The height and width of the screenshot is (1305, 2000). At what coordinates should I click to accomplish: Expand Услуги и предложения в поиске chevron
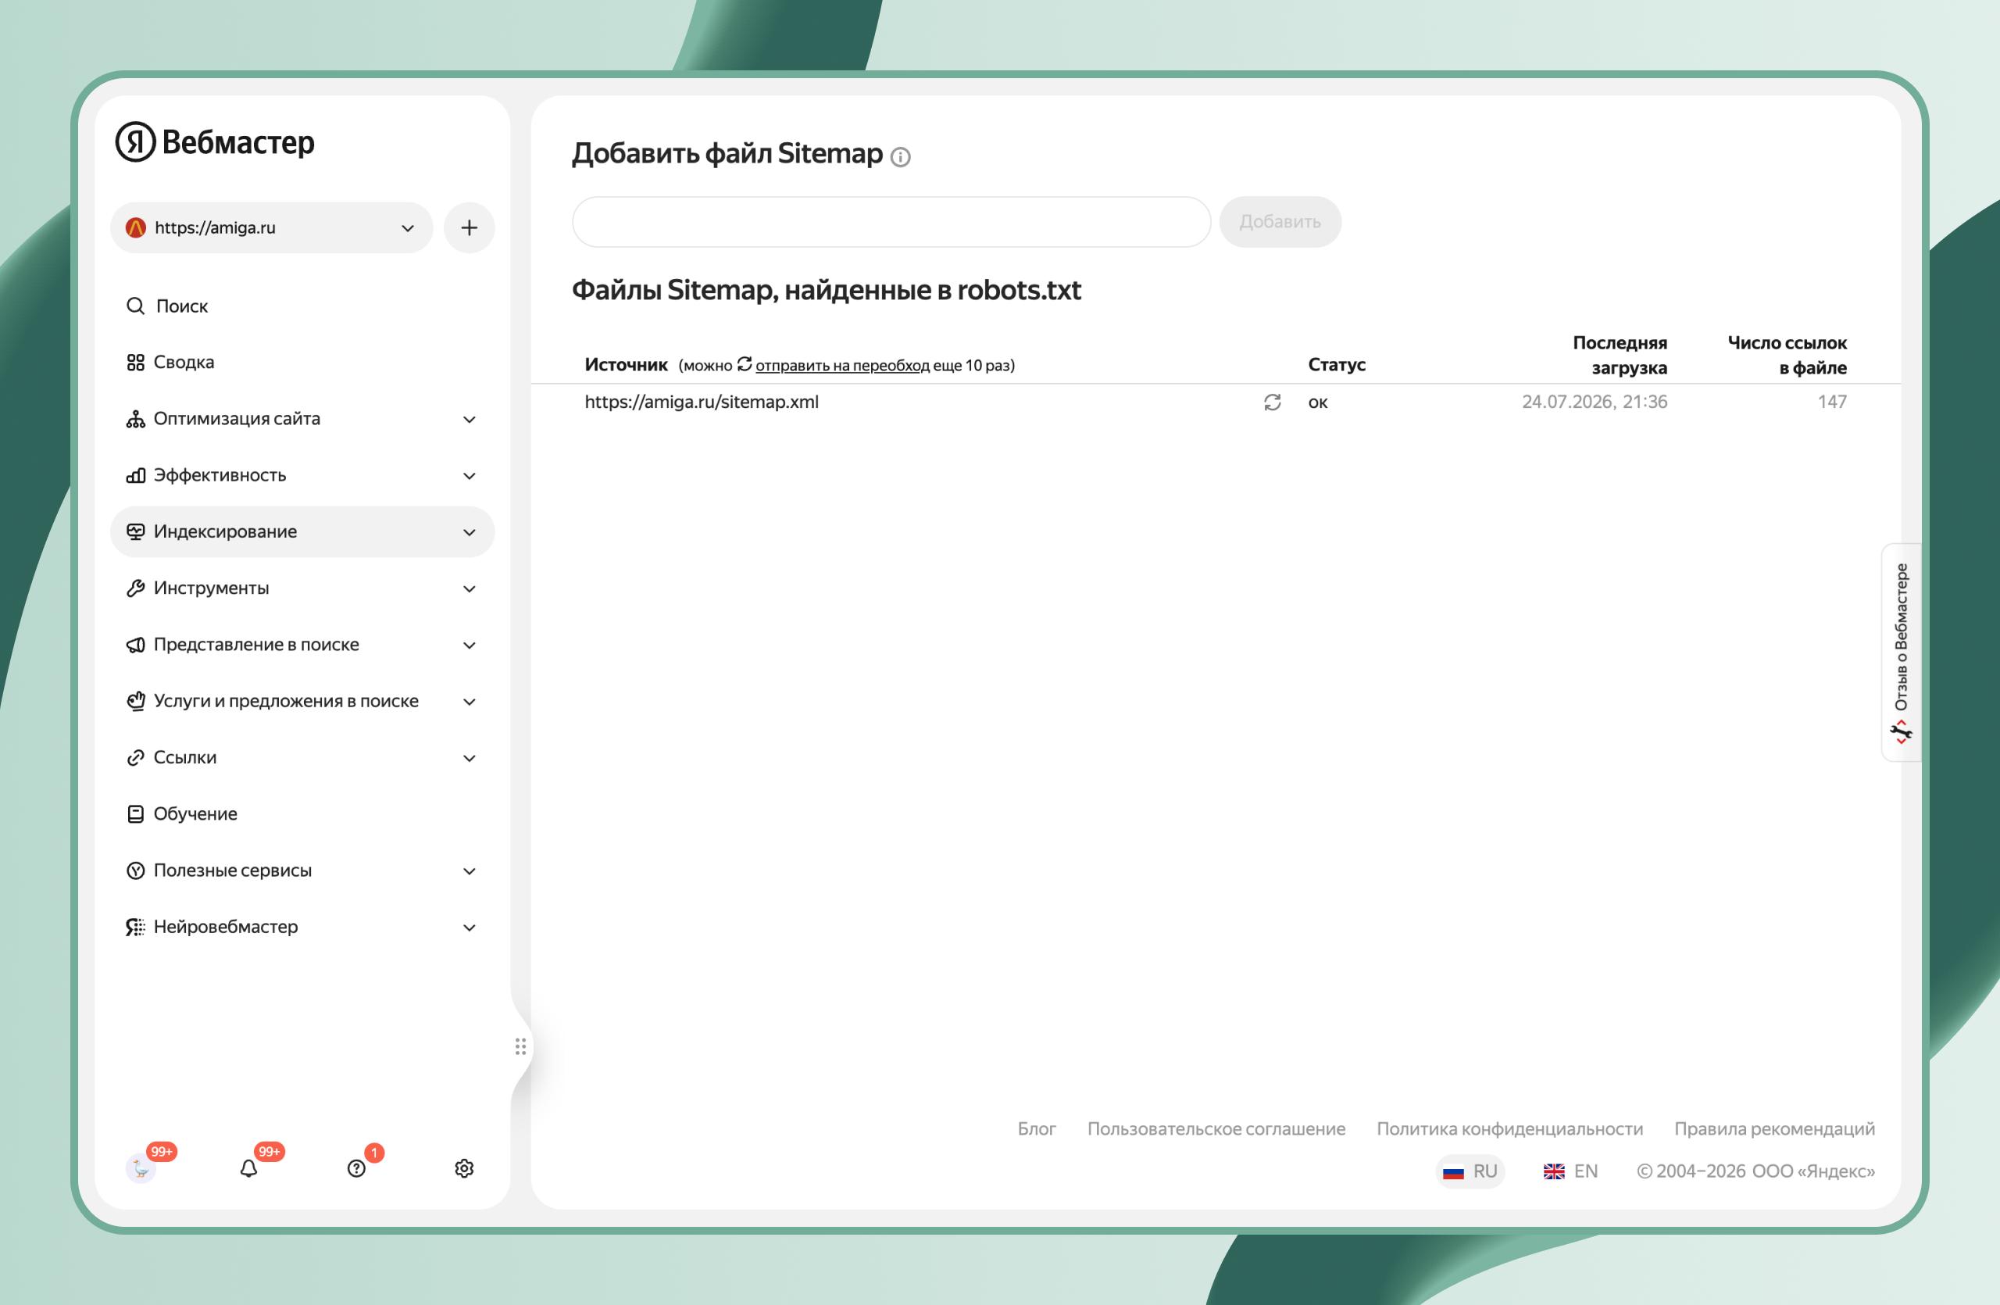point(469,702)
